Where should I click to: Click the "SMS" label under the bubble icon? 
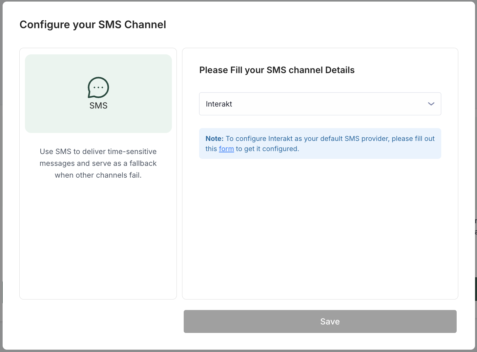click(x=98, y=106)
